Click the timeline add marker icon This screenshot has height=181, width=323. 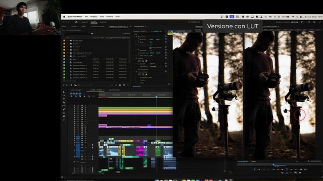coord(85,96)
